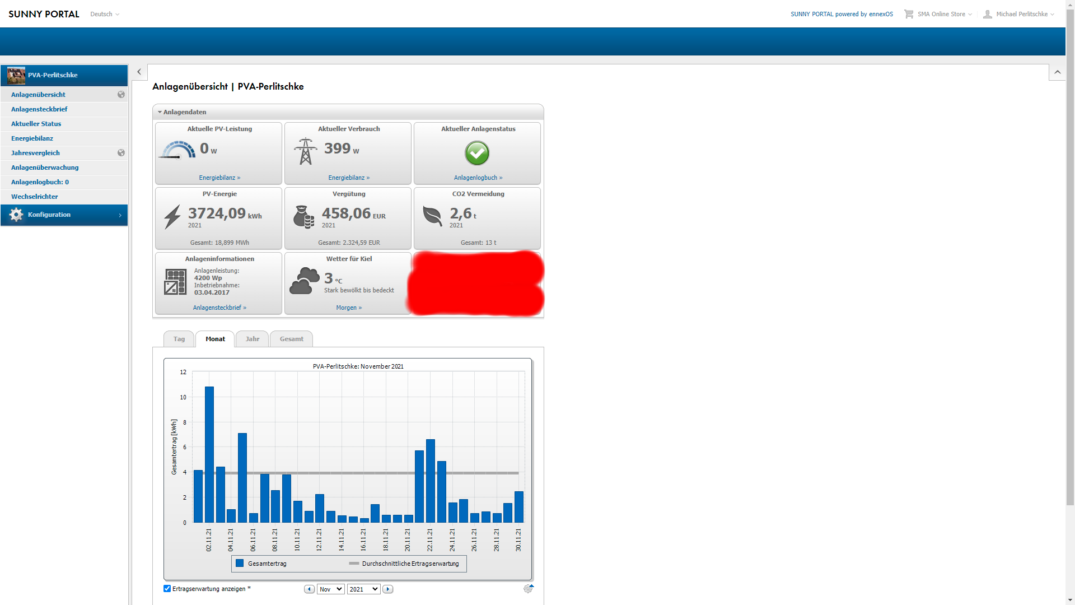Click the blue Gesamtertrag legend swatch

[240, 564]
